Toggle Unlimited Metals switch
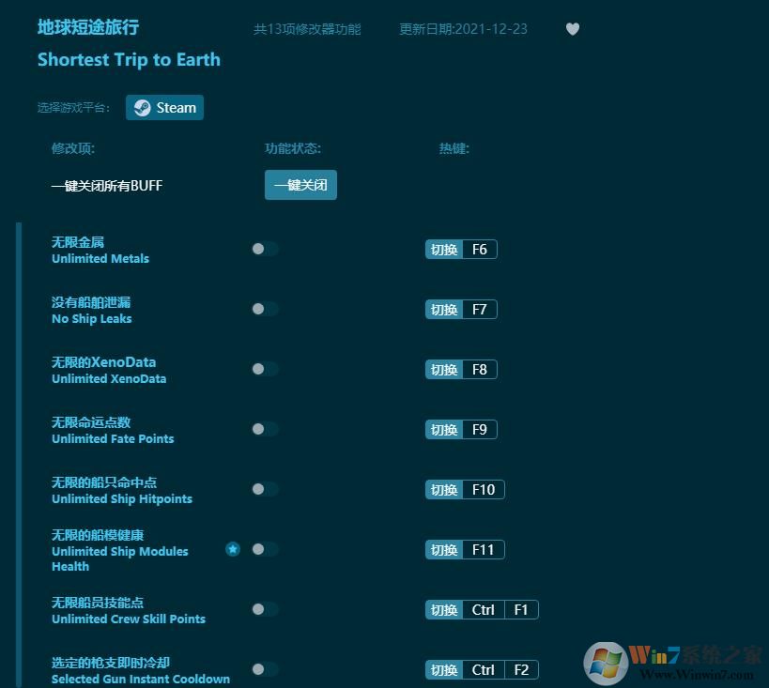Viewport: 769px width, 688px height. [x=266, y=249]
